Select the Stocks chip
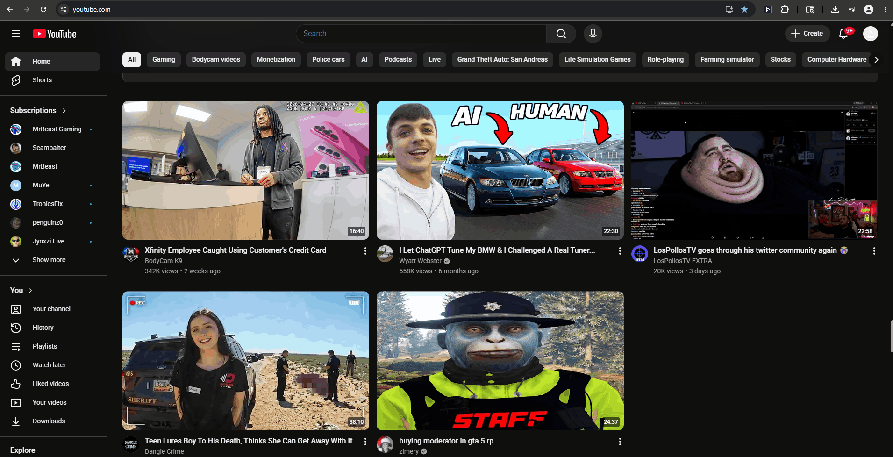The width and height of the screenshot is (893, 457). 780,60
